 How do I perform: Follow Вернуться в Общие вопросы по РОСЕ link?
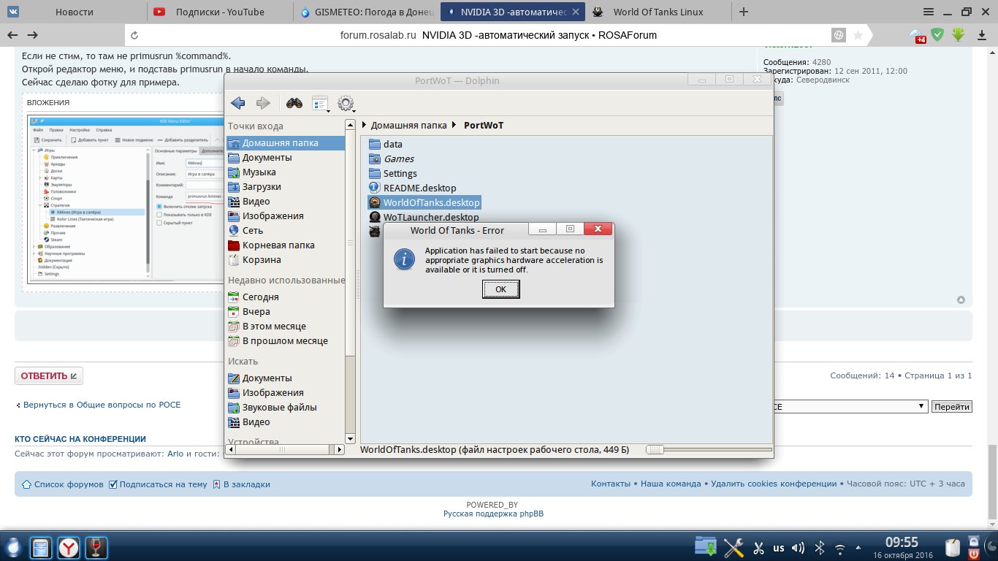click(102, 405)
